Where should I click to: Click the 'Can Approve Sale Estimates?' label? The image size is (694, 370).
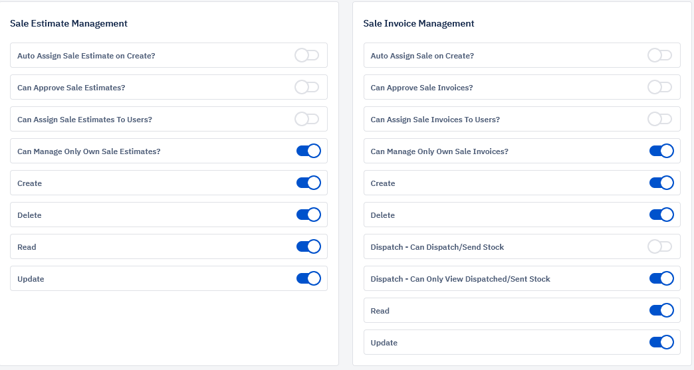point(71,88)
